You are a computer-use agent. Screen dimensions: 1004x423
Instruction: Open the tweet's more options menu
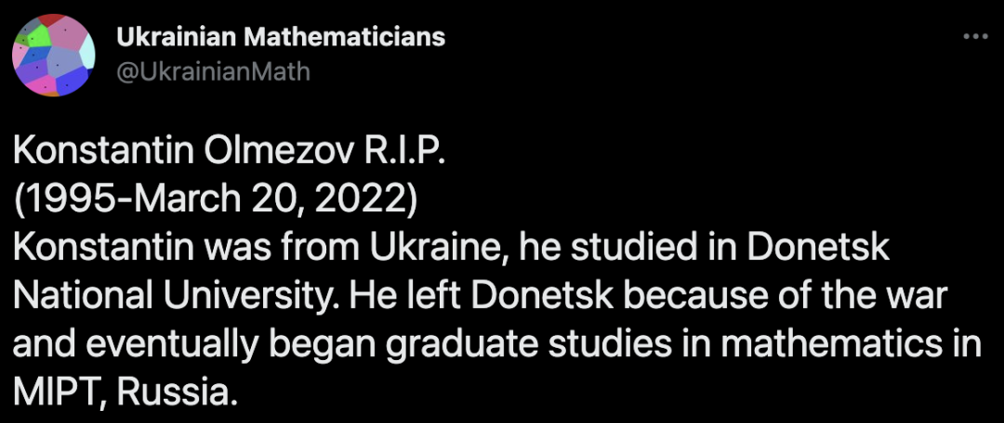973,37
